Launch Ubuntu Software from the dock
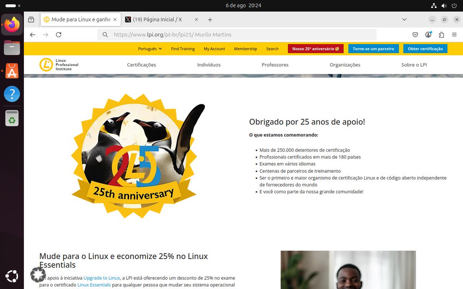Image resolution: width=463 pixels, height=289 pixels. 12,71
